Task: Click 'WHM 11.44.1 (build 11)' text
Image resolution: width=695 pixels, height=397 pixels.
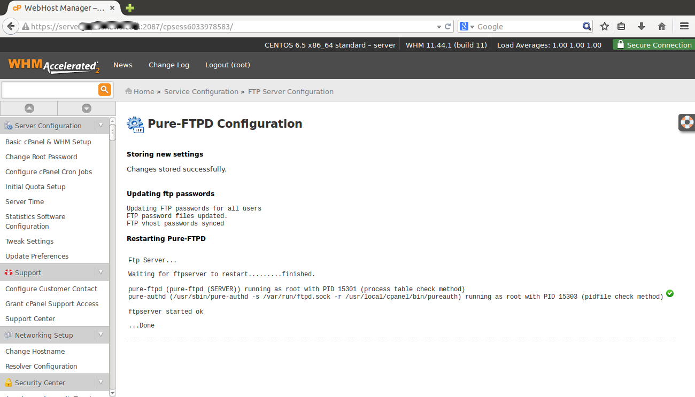Action: click(x=446, y=45)
